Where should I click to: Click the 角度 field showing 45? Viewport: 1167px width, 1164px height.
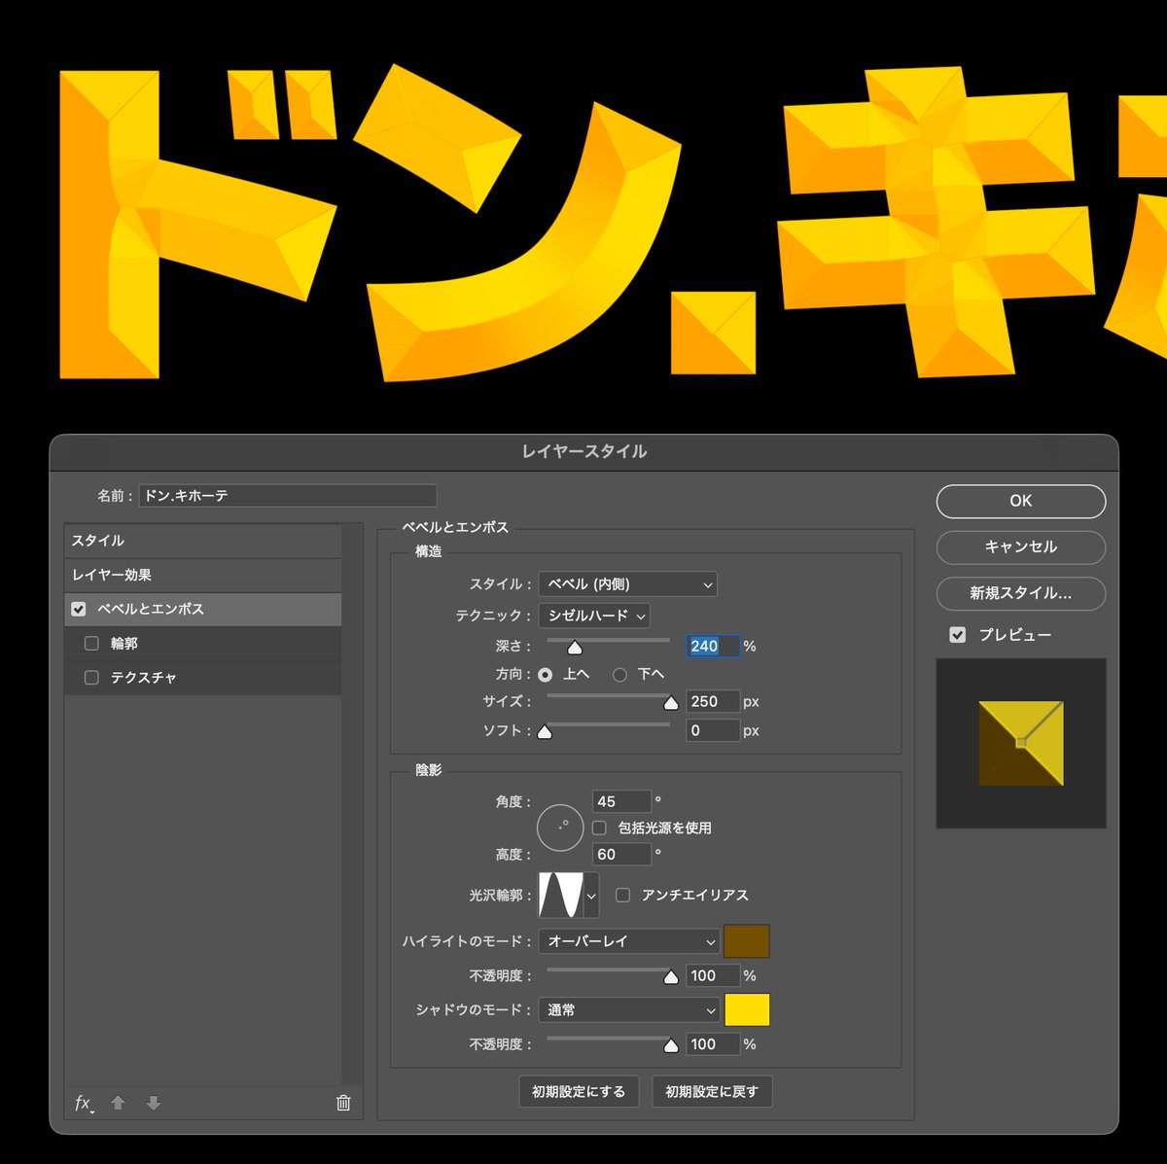pos(621,801)
